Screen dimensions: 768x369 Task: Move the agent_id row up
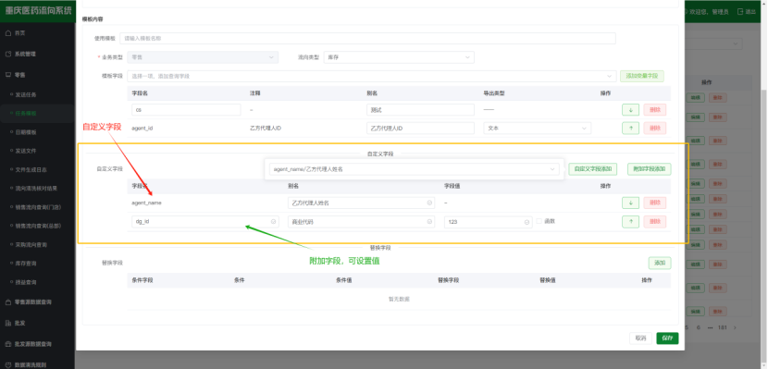[x=630, y=129]
